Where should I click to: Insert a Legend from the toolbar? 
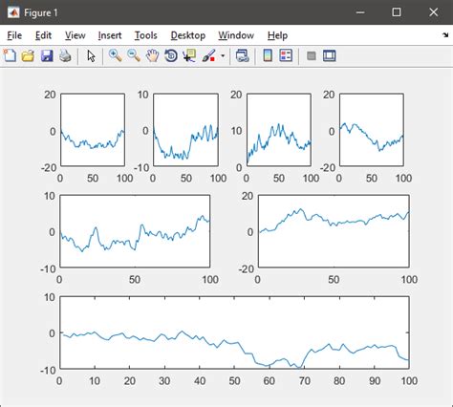(286, 55)
